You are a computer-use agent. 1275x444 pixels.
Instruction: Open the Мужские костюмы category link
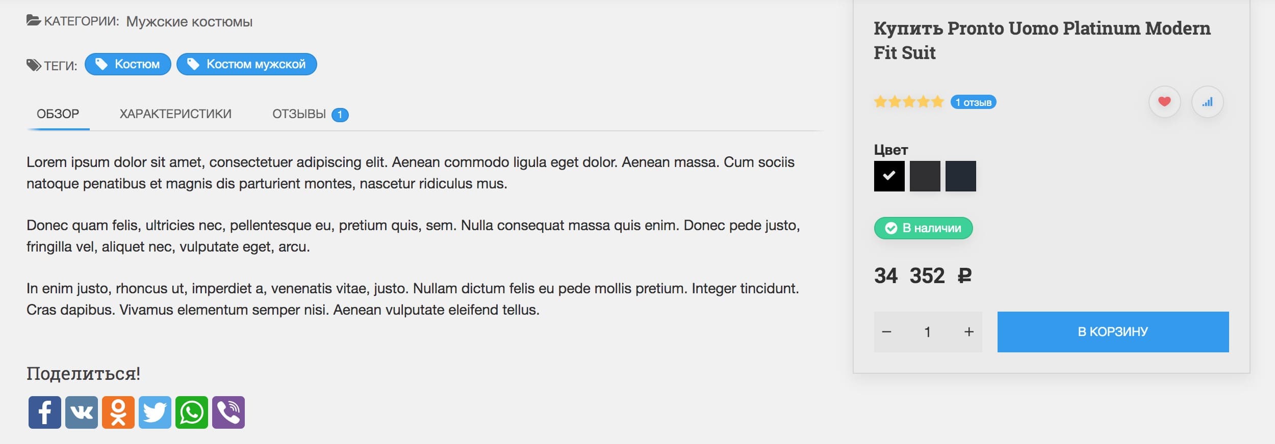tap(189, 22)
